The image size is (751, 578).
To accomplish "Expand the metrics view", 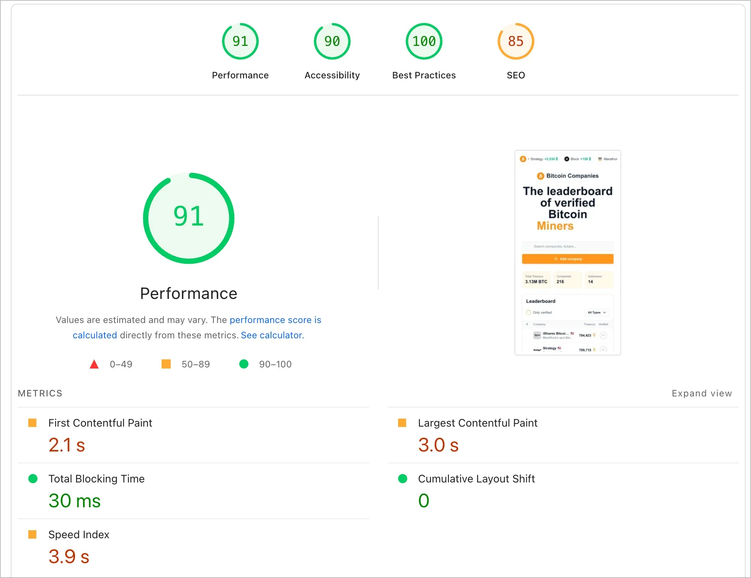I will [702, 393].
